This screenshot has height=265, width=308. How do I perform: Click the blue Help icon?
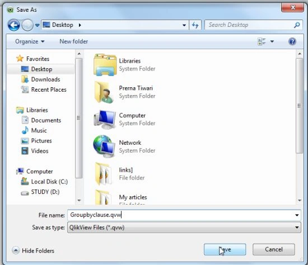click(292, 41)
